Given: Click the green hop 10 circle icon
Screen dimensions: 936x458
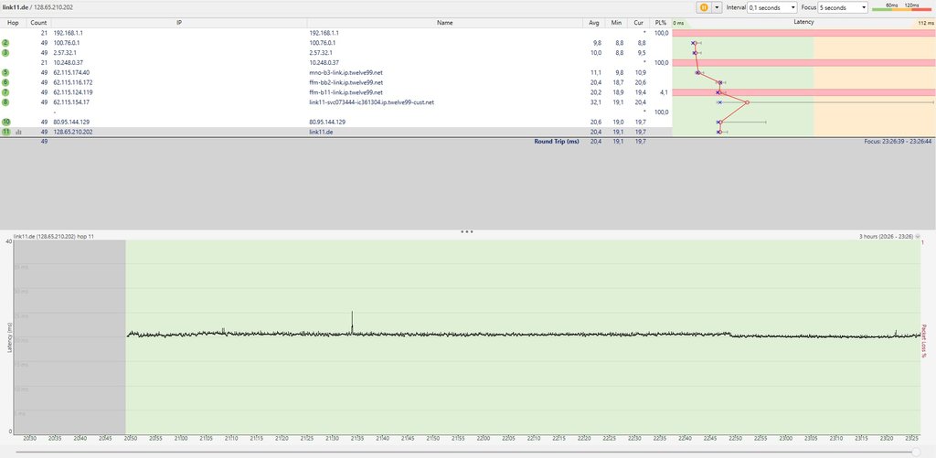Looking at the screenshot, I should point(6,122).
